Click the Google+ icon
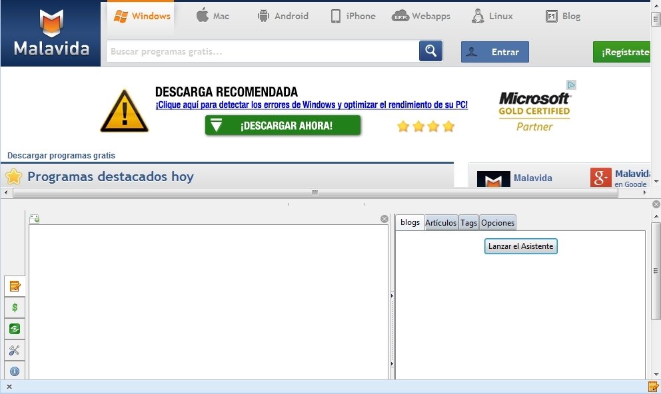This screenshot has width=661, height=394. [x=601, y=177]
